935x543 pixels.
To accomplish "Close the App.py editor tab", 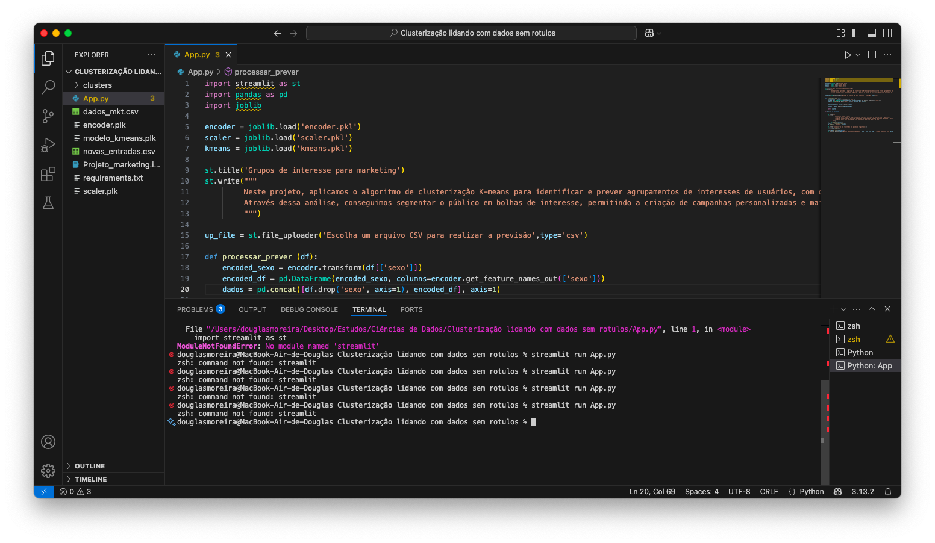I will (x=228, y=55).
